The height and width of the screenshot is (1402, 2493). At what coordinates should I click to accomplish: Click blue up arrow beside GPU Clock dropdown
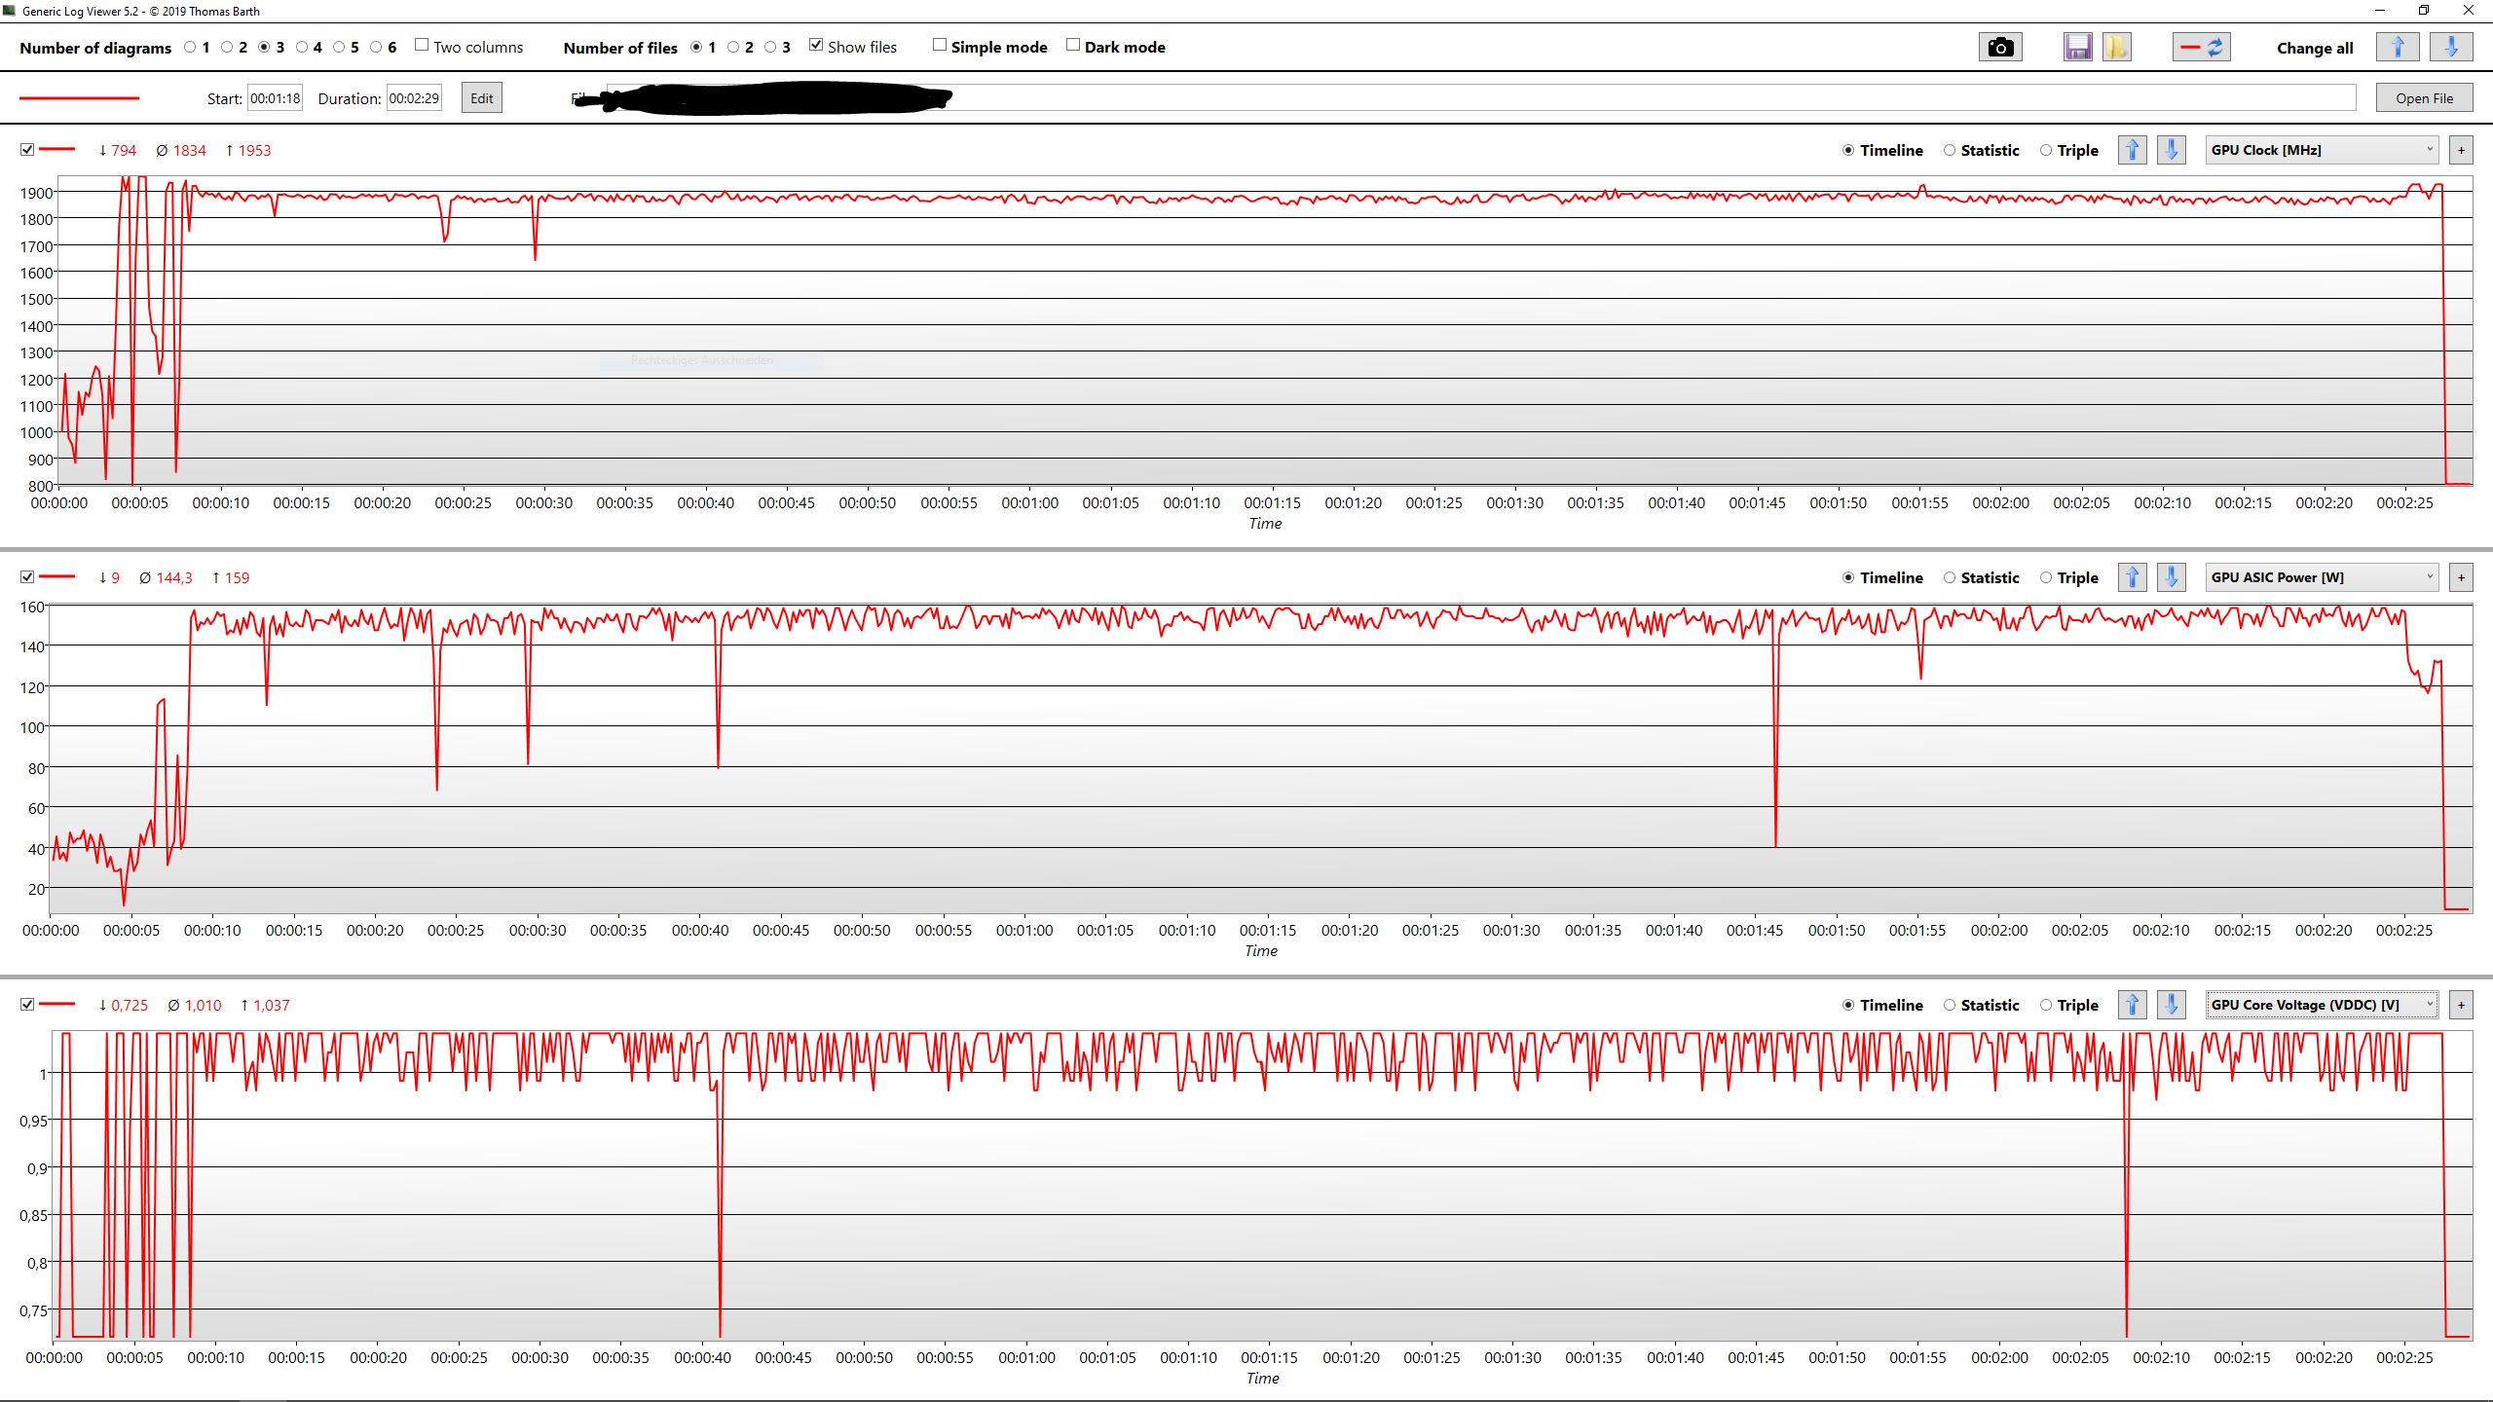[x=2133, y=150]
